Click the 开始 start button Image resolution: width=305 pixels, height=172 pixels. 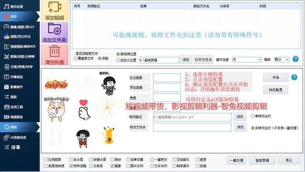click(276, 78)
